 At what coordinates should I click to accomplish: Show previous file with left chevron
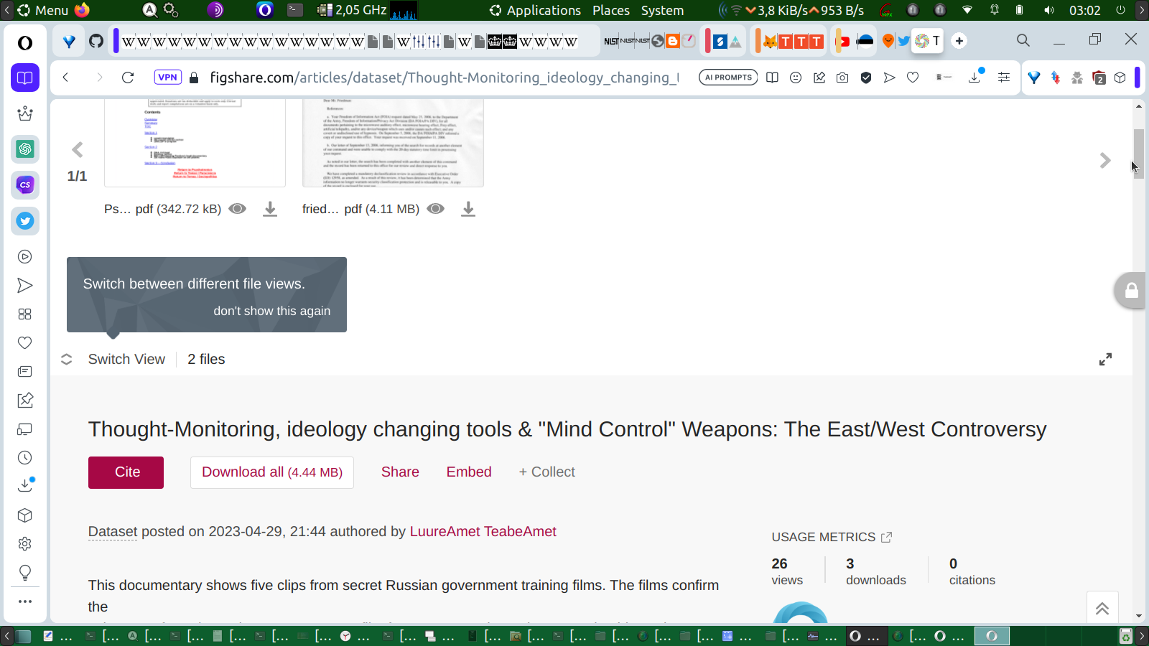[x=78, y=149]
